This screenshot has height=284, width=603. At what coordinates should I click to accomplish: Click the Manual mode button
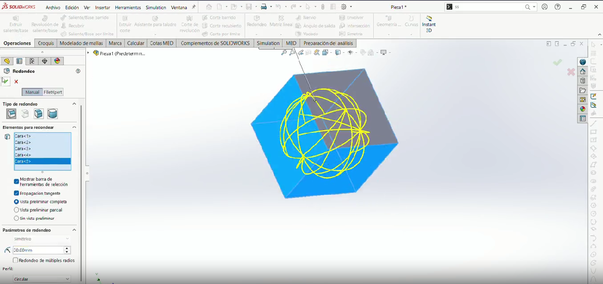coord(32,92)
